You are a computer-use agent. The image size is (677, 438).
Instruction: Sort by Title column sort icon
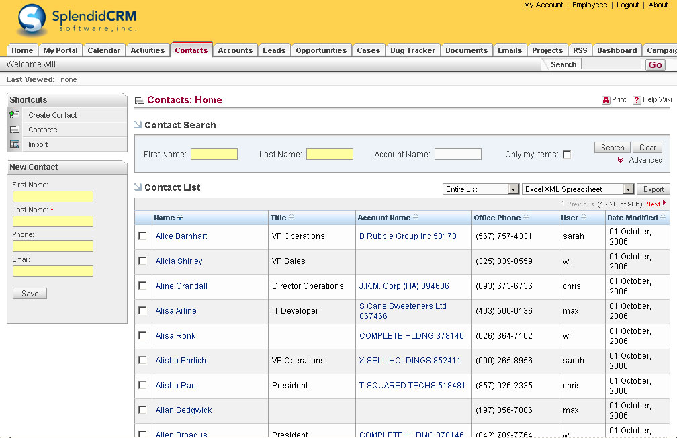coord(291,217)
